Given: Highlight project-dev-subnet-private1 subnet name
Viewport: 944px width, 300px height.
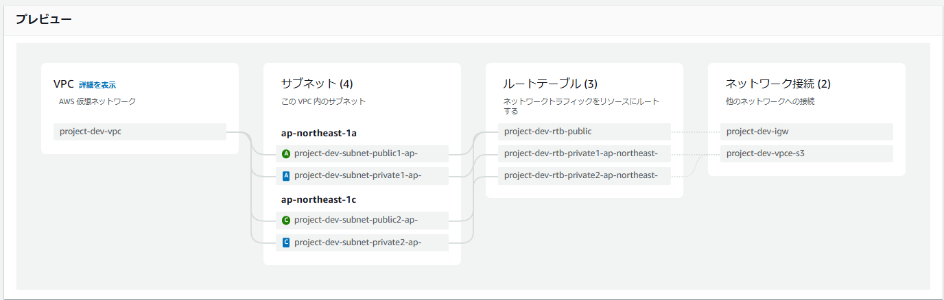Looking at the screenshot, I should [x=357, y=176].
